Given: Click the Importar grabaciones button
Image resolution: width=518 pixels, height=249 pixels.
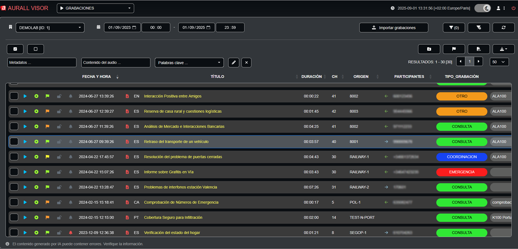Looking at the screenshot, I should tap(394, 28).
